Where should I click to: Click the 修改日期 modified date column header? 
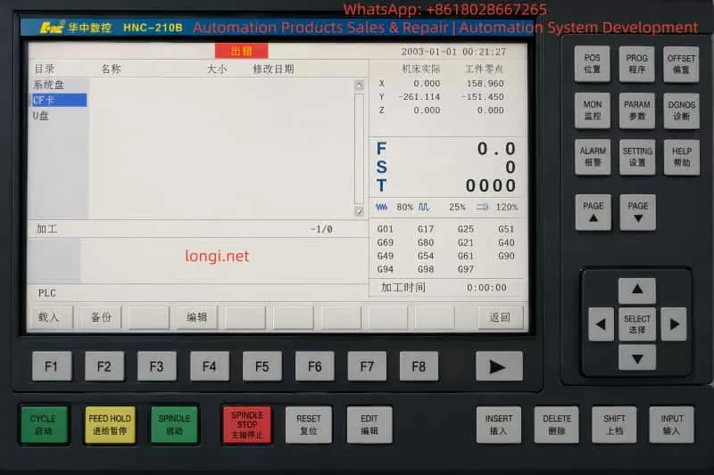click(273, 70)
